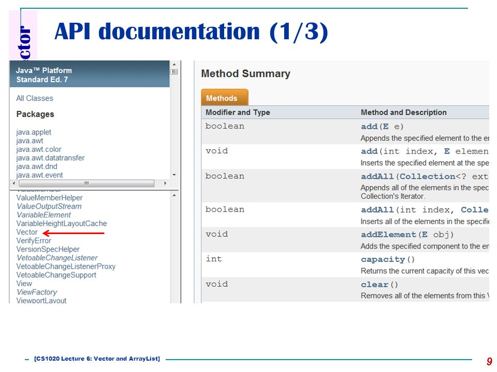Image resolution: width=497 pixels, height=372 pixels.
Task: Open the Vector class link
Action: 27,232
